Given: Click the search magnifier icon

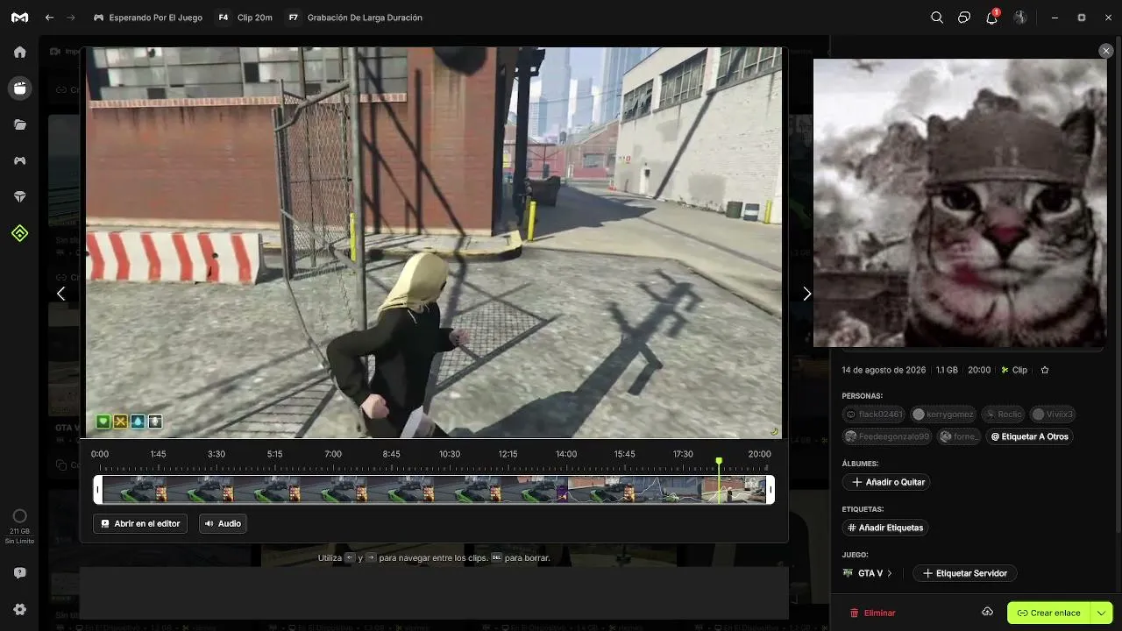Looking at the screenshot, I should point(937,18).
